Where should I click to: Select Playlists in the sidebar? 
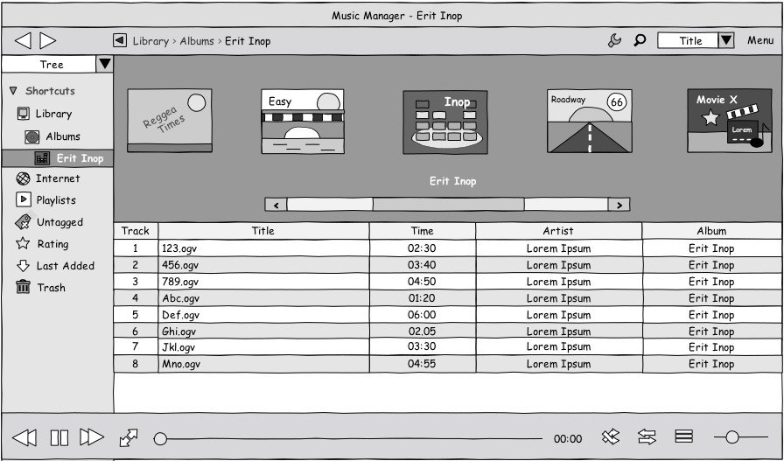(56, 200)
